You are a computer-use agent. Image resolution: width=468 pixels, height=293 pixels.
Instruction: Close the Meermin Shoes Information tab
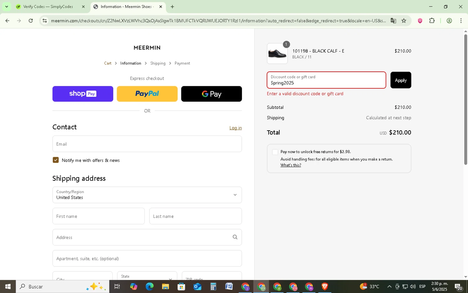pos(161,7)
